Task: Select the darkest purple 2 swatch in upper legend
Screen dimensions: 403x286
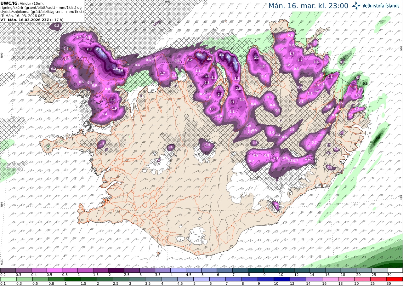Action: click(116, 270)
